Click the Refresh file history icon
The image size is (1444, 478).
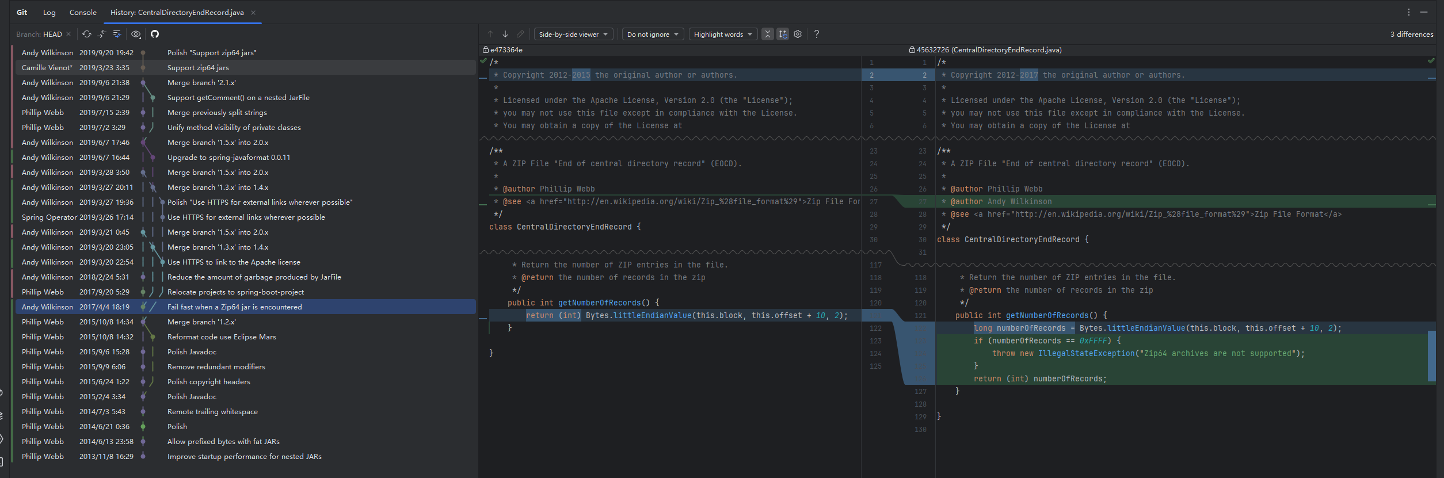click(x=87, y=35)
